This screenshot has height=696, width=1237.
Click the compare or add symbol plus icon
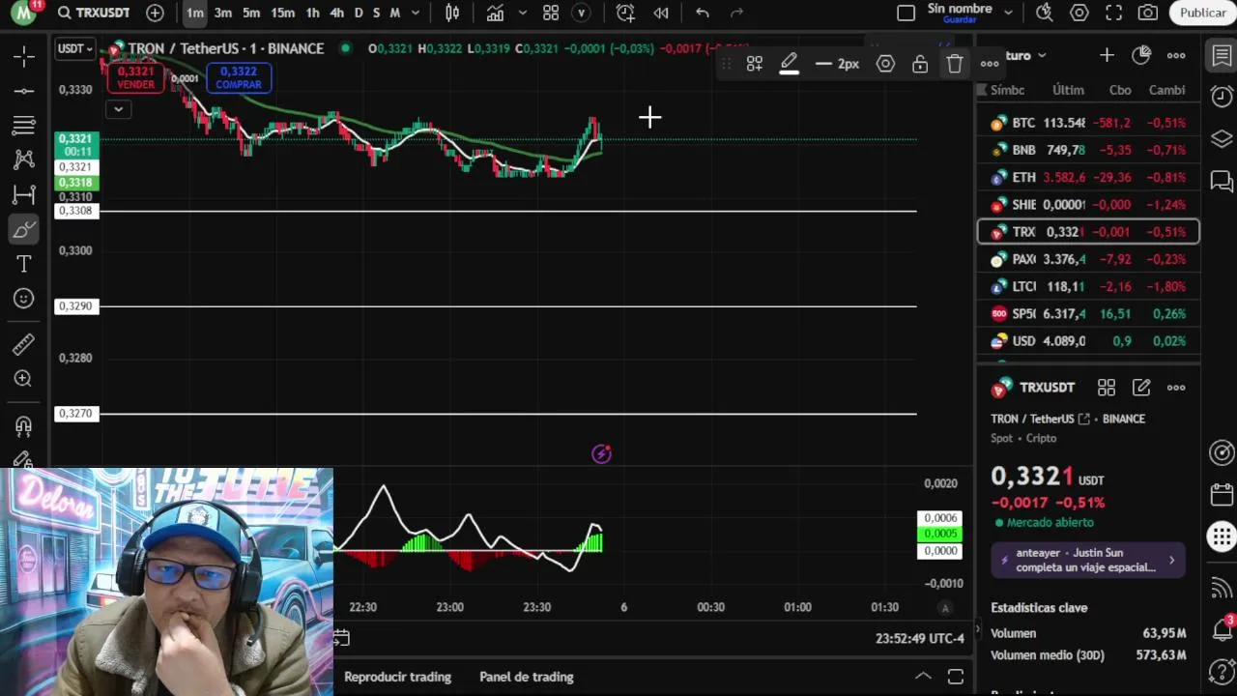coord(155,13)
